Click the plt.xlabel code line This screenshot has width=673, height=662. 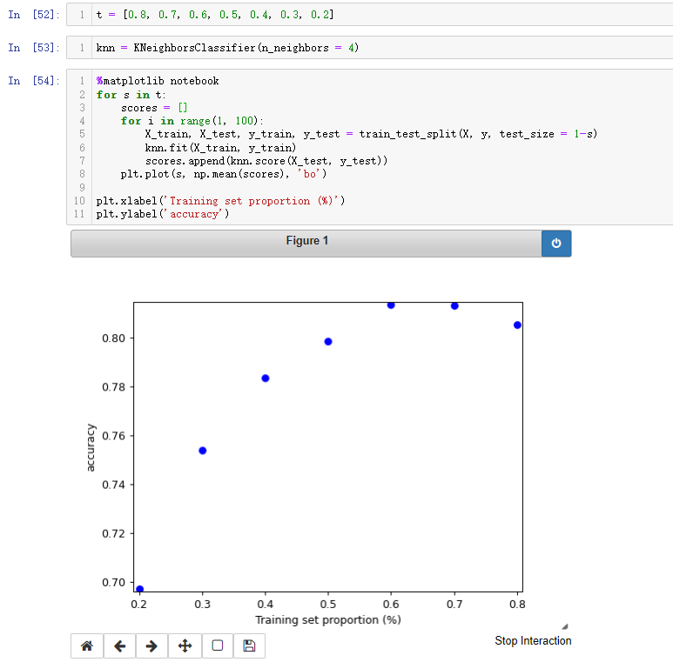[x=220, y=201]
